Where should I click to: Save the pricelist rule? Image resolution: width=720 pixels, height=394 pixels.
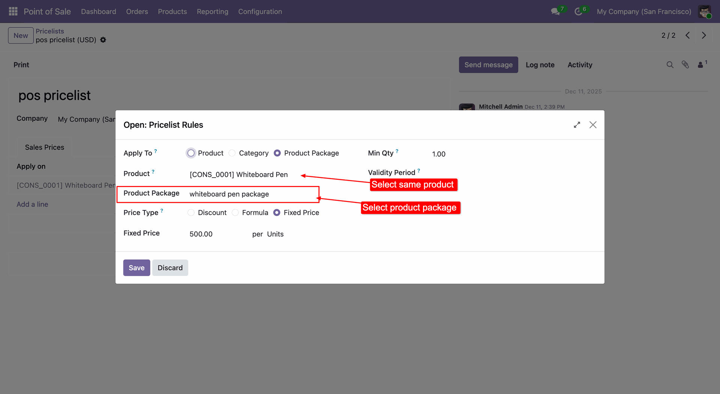[136, 268]
